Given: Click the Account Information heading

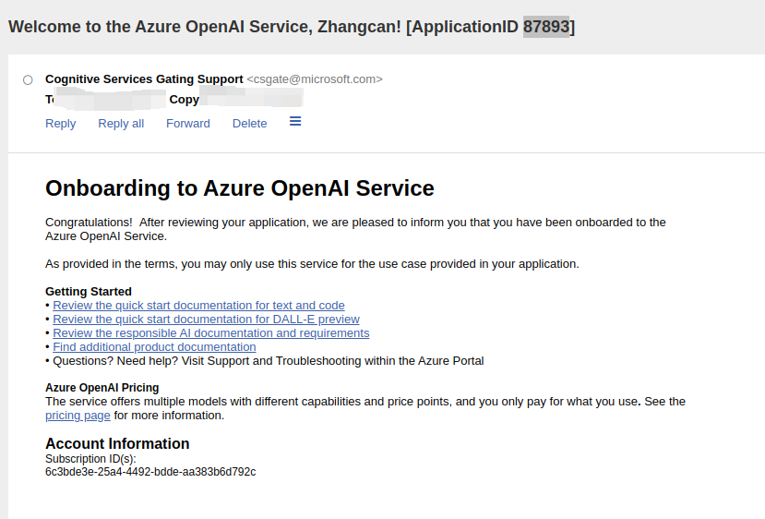Looking at the screenshot, I should click(117, 443).
